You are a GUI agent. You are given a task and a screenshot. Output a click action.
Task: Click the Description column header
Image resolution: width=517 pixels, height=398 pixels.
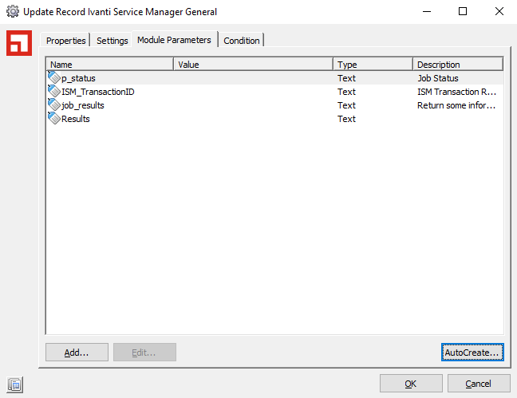point(458,65)
